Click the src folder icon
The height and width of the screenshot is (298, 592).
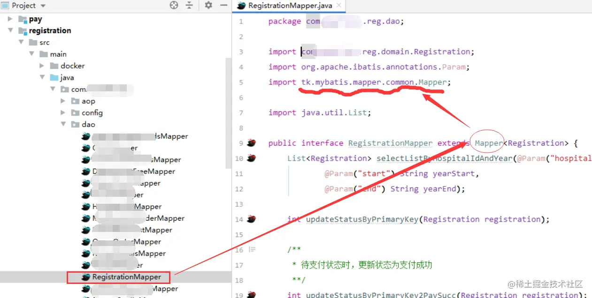[x=33, y=43]
